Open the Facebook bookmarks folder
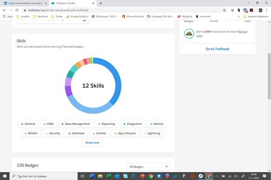The height and width of the screenshot is (180, 271). [40, 17]
